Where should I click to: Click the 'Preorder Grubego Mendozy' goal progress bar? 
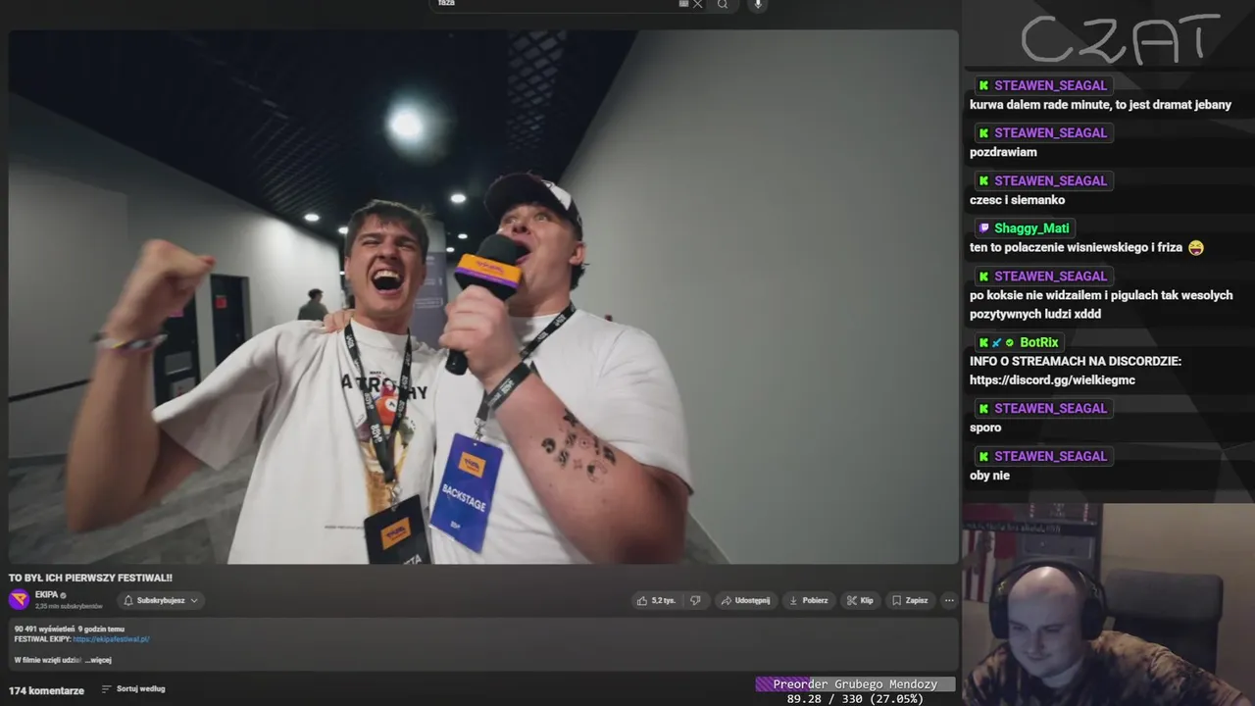[855, 684]
